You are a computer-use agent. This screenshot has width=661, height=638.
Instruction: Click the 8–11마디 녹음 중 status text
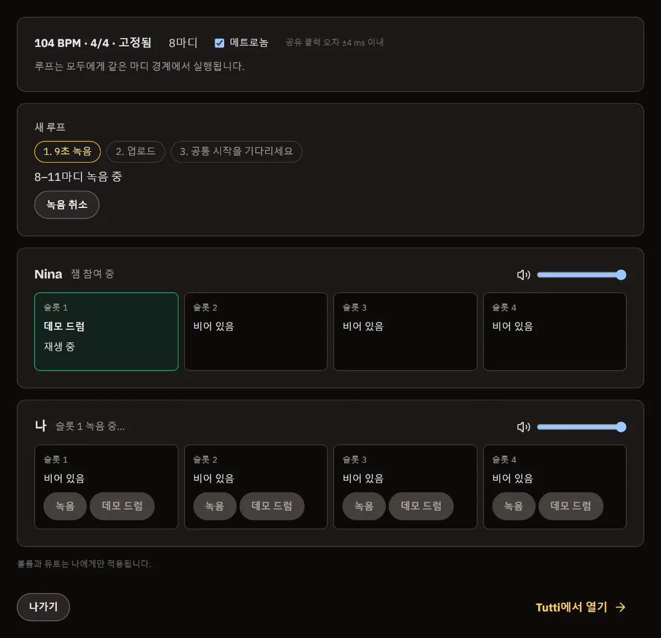pyautogui.click(x=78, y=177)
